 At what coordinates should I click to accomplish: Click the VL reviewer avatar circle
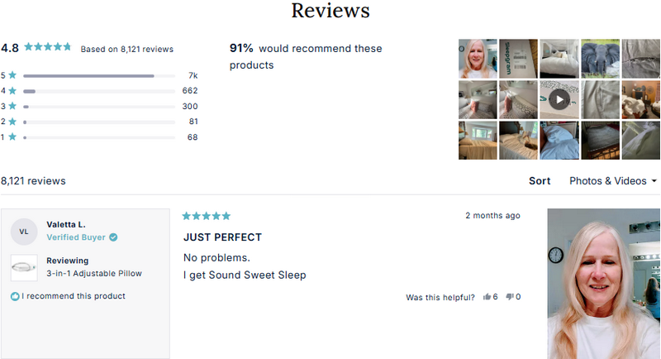24,232
